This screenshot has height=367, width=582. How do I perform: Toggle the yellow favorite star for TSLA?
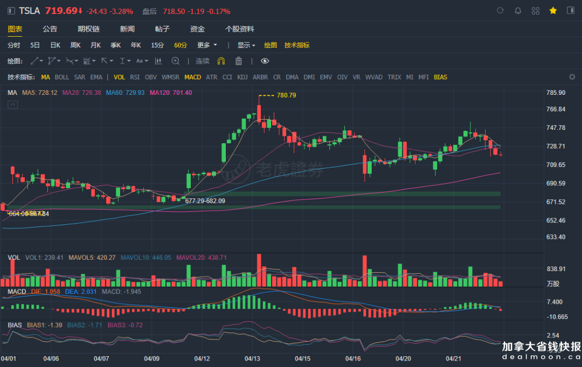553,11
